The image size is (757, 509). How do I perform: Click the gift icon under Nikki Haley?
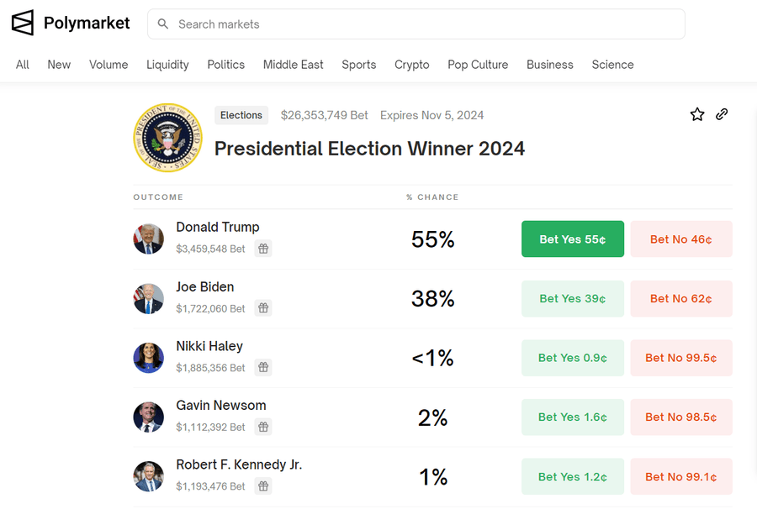coord(263,367)
